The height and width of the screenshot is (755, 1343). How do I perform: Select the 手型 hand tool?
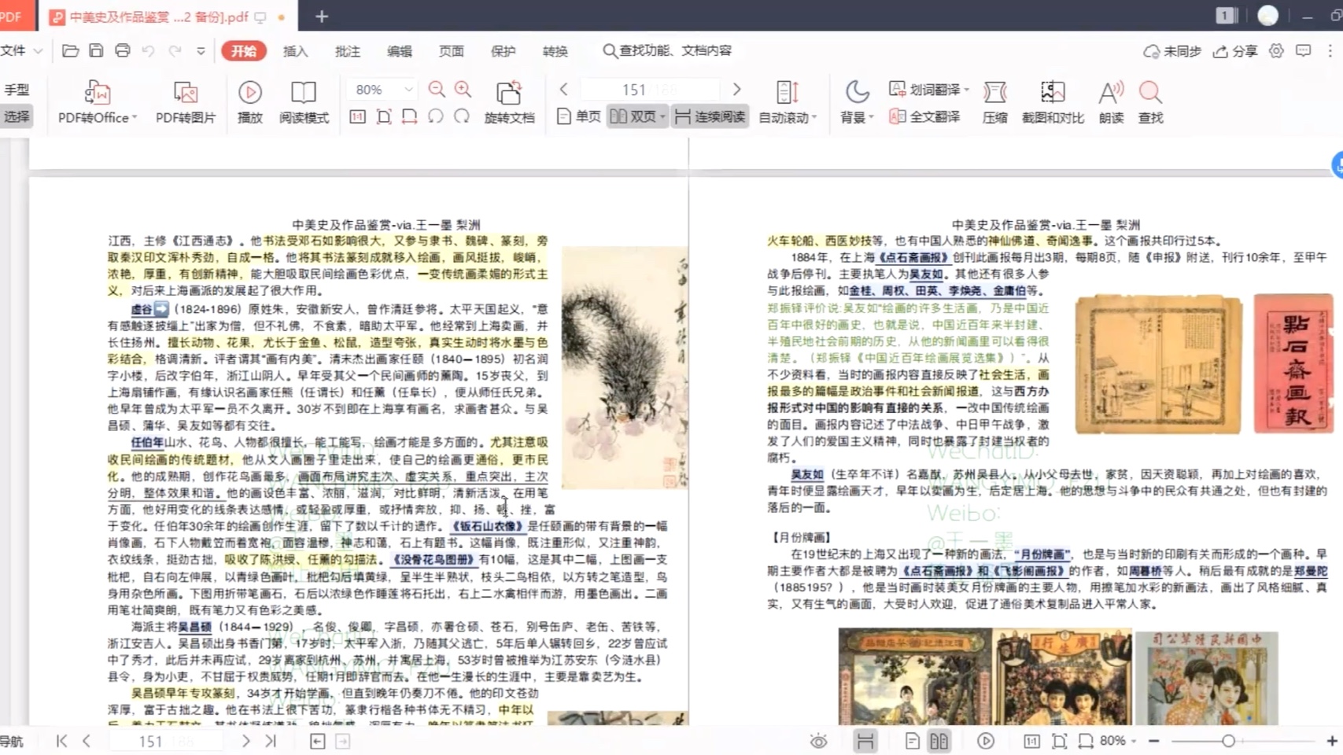17,90
